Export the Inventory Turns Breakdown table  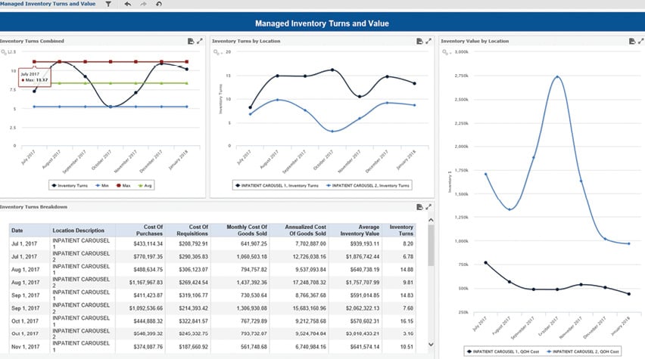coord(419,206)
